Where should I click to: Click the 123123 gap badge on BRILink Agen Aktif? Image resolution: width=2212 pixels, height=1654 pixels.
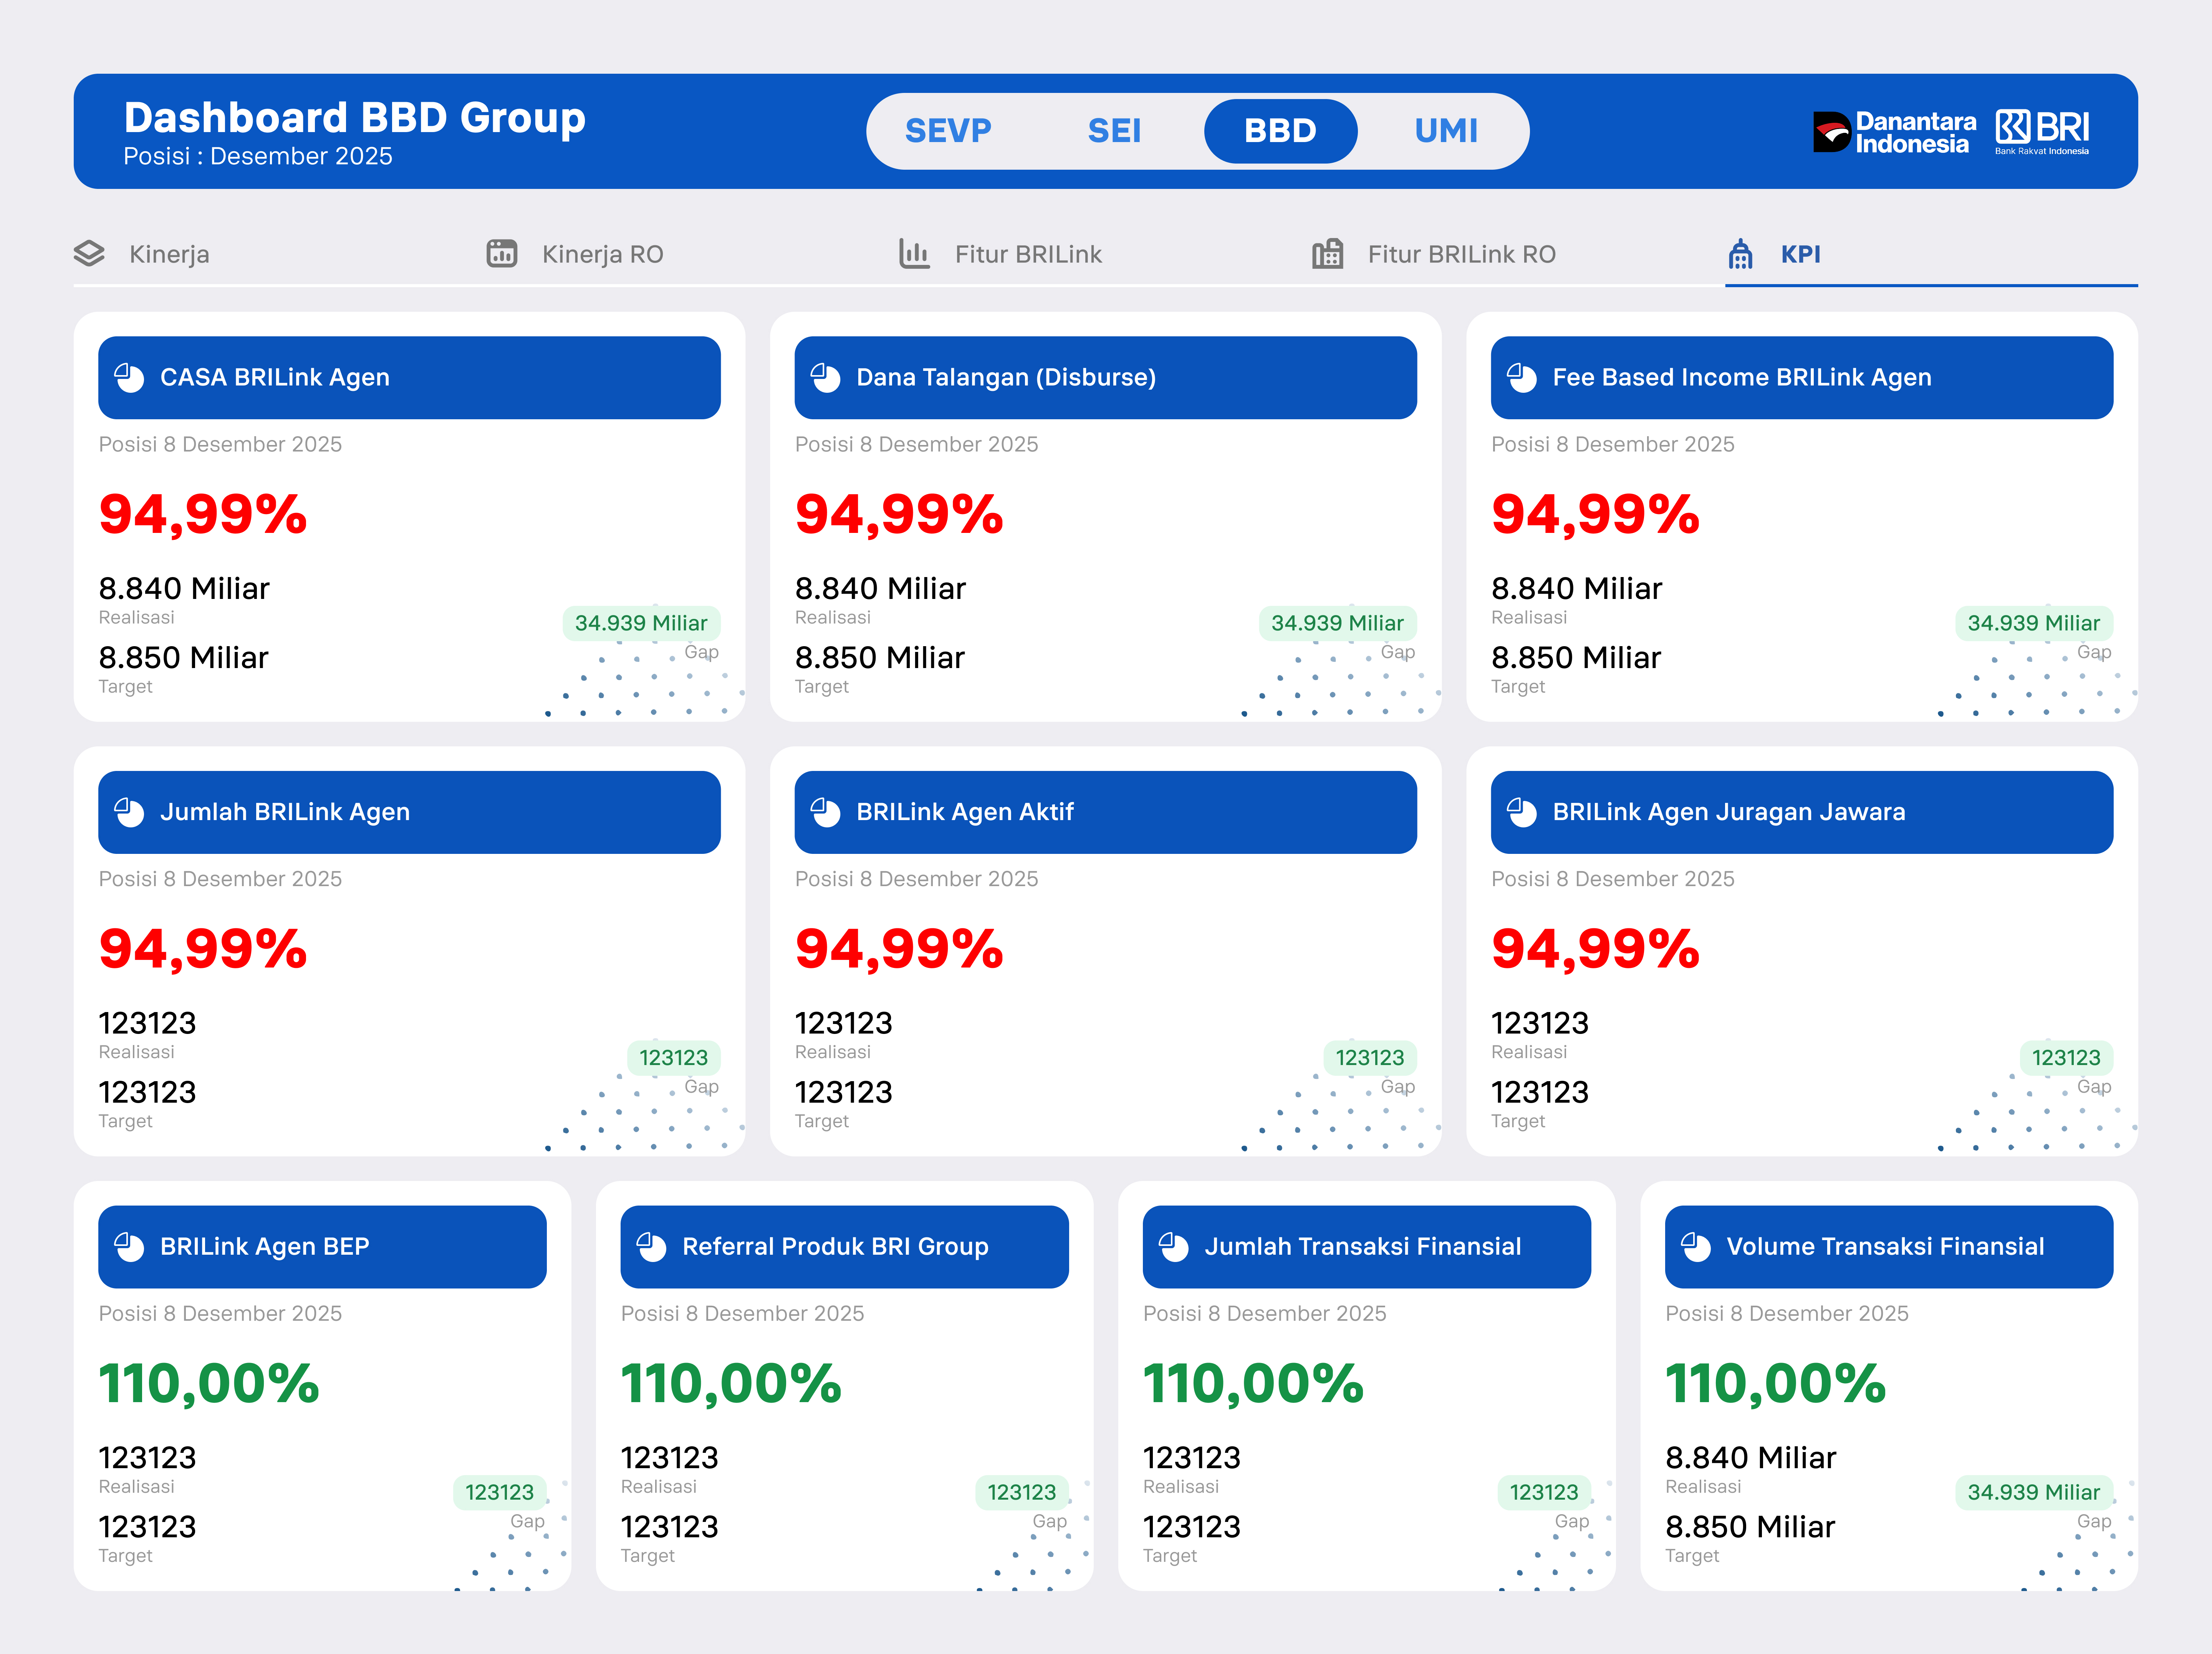pos(1370,1058)
